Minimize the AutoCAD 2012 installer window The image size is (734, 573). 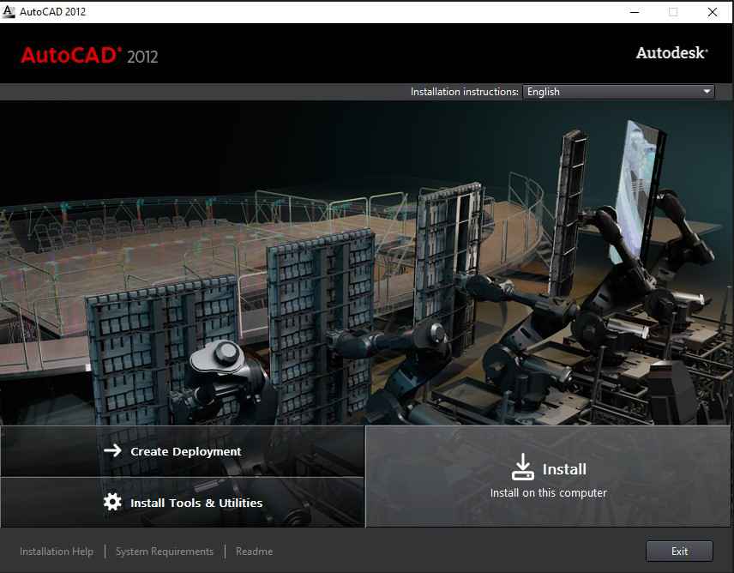tap(634, 12)
